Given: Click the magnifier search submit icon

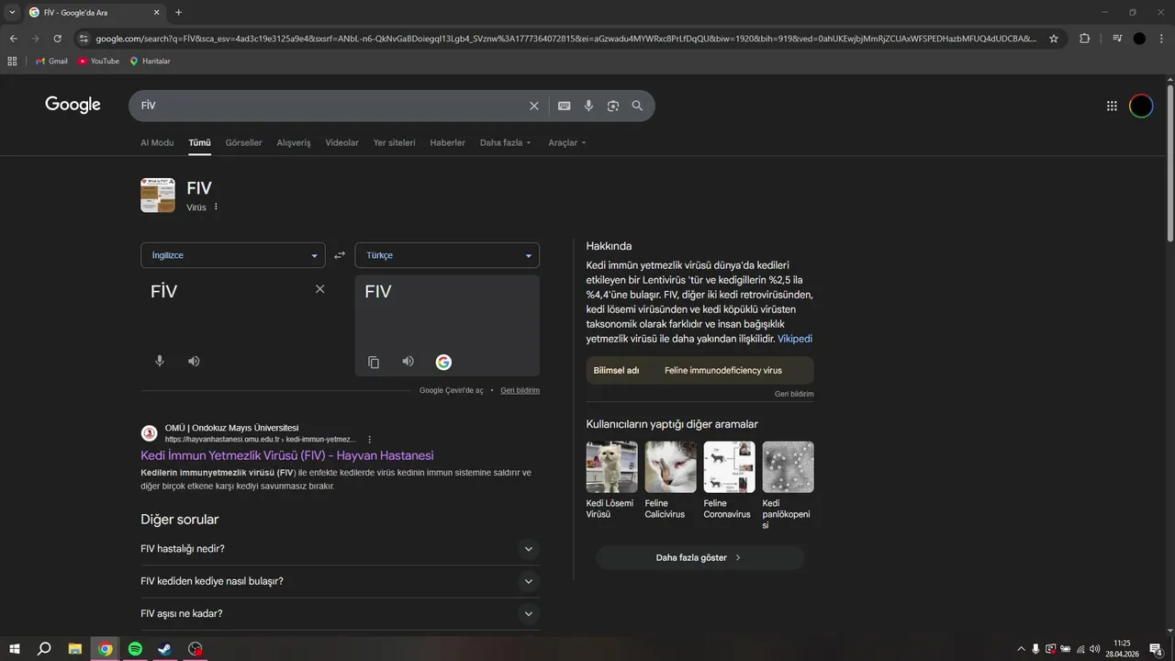Looking at the screenshot, I should point(637,106).
